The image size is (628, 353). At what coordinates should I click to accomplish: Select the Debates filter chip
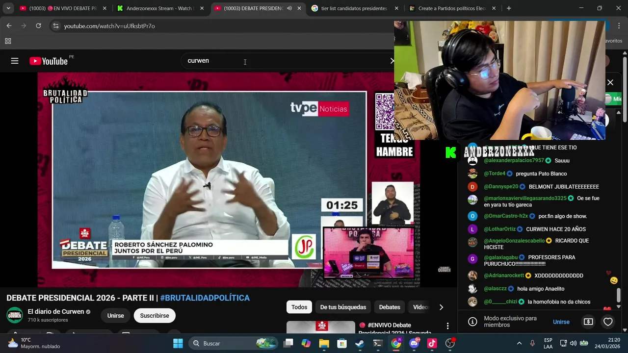click(x=390, y=307)
